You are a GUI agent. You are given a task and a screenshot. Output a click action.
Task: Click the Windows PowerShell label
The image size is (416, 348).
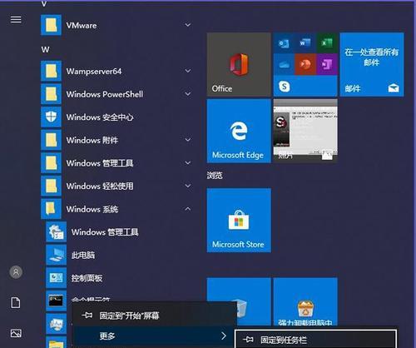coord(105,94)
